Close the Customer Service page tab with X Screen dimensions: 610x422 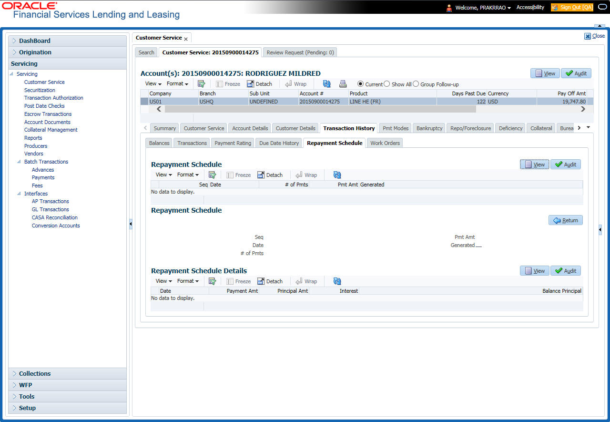pos(186,39)
